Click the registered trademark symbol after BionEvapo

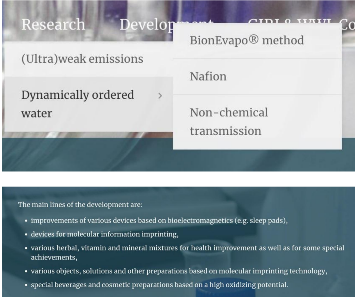pos(253,40)
